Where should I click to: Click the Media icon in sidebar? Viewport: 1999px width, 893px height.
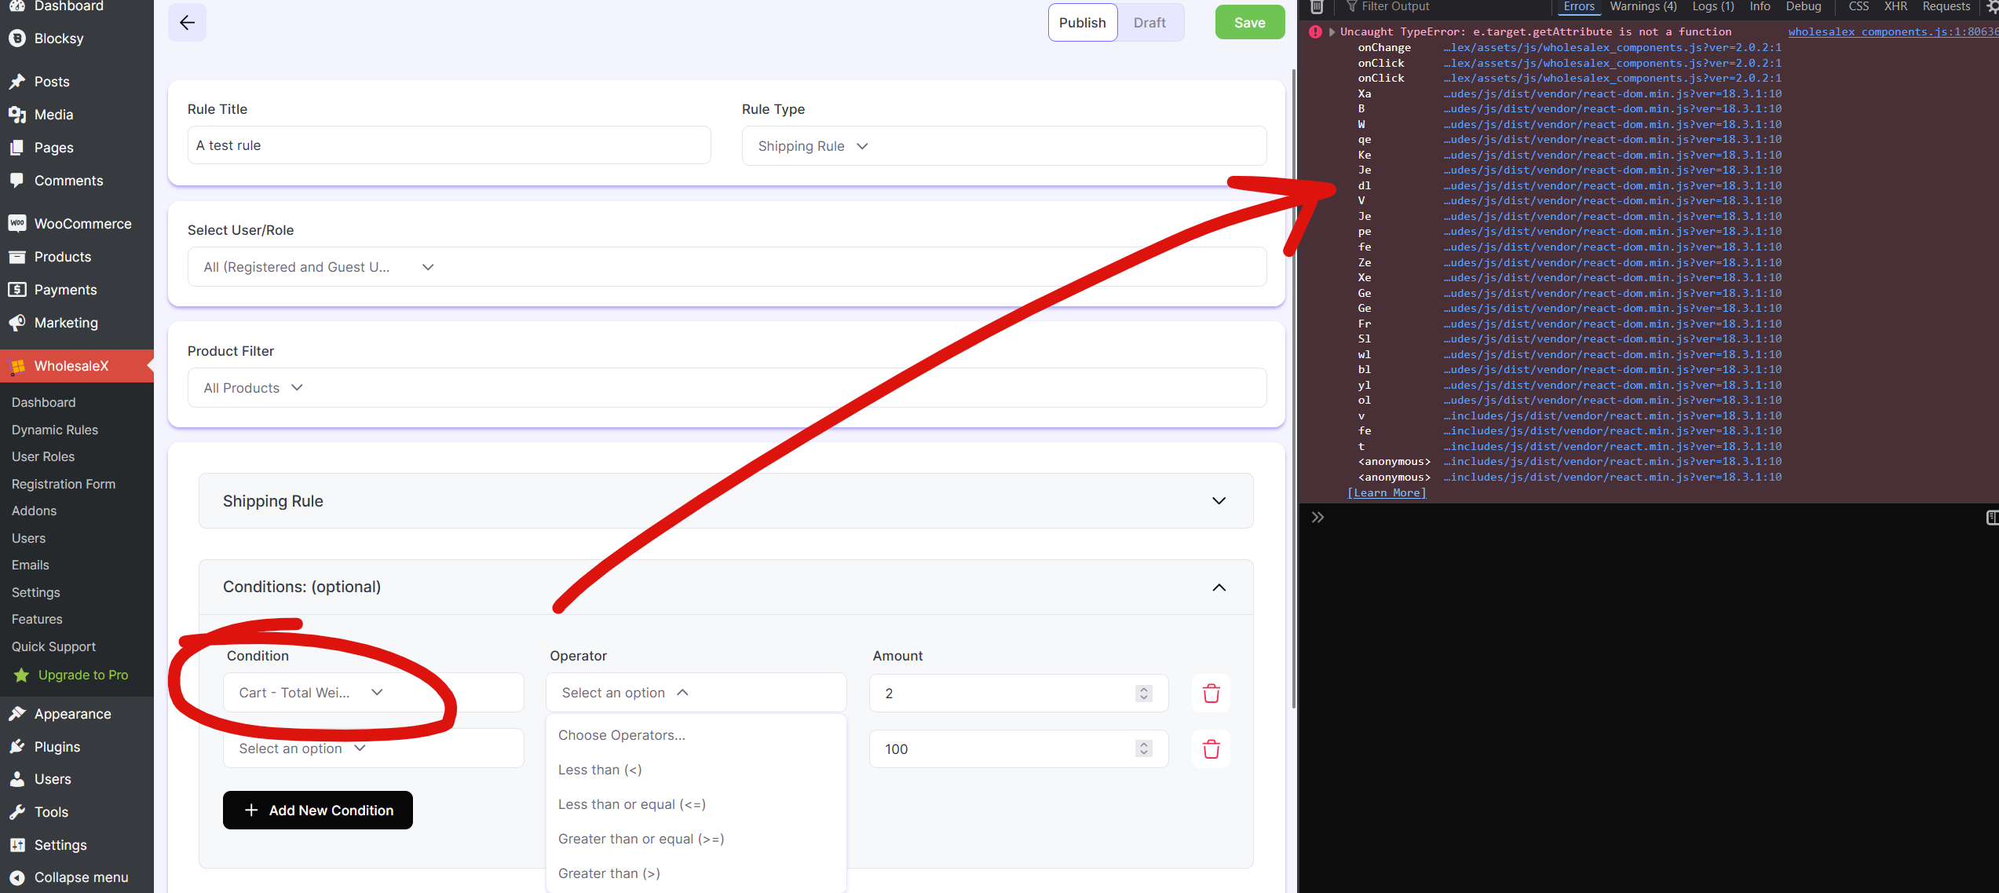point(17,115)
